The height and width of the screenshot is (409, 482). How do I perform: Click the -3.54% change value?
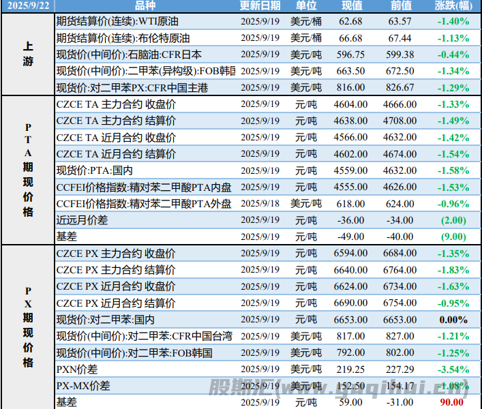[x=452, y=369]
